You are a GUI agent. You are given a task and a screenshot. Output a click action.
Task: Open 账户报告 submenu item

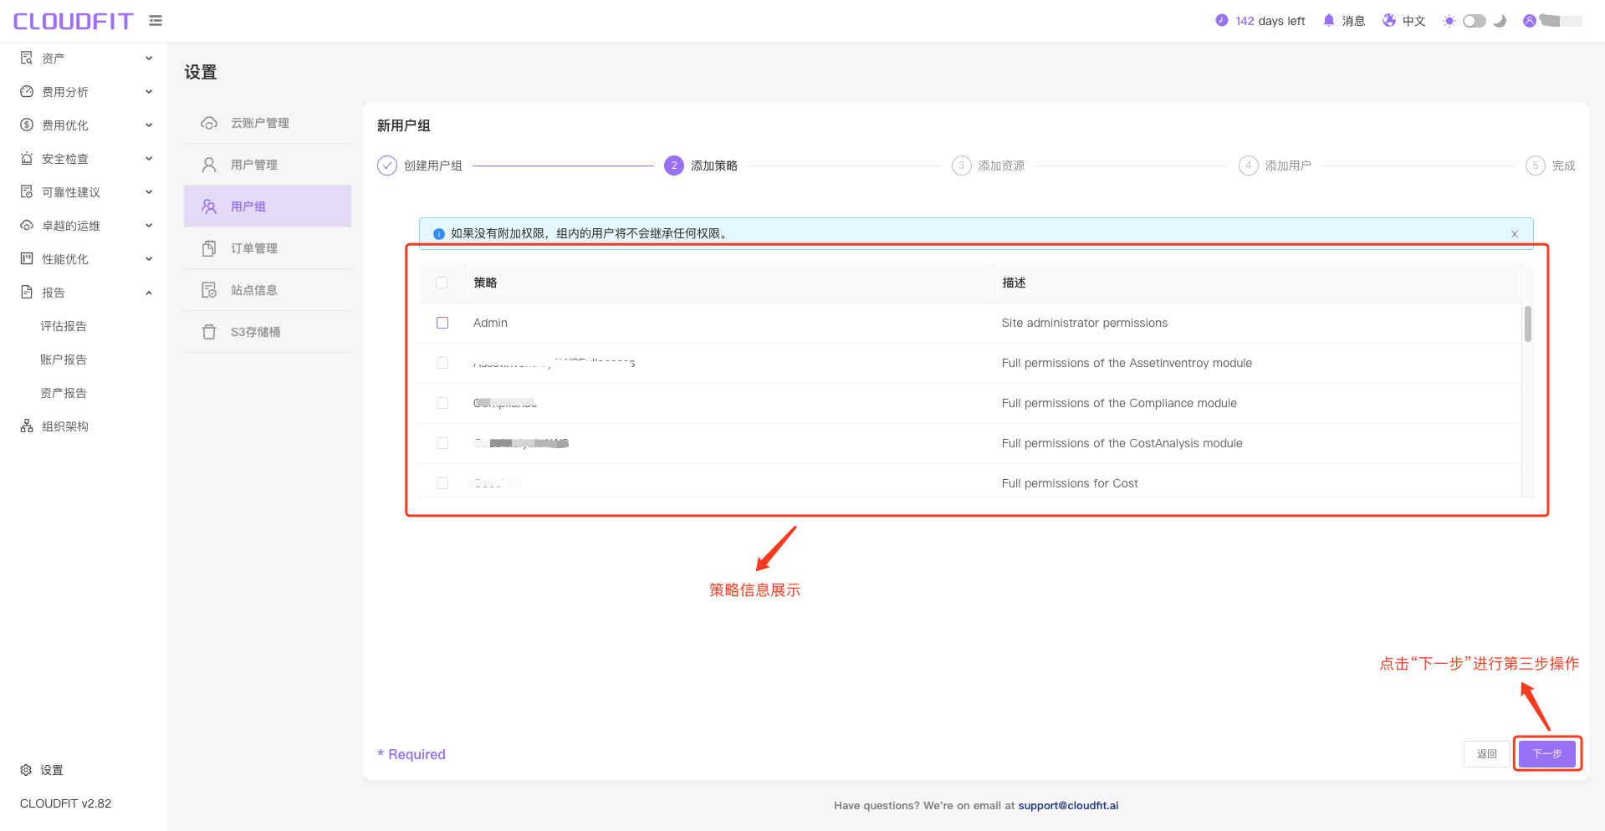point(64,359)
